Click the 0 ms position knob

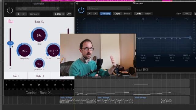click(39, 64)
